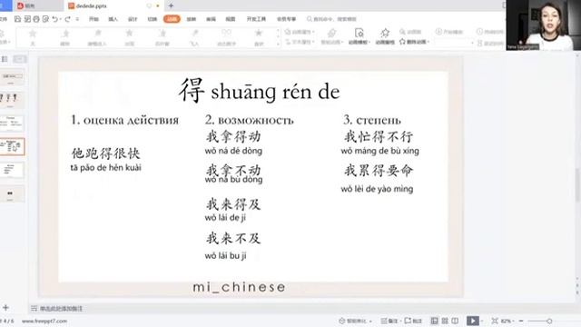The height and width of the screenshot is (327, 581).
Task: Open a new document tab with plus
Action: pos(171,5)
